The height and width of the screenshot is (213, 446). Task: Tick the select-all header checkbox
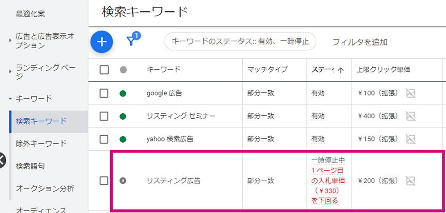pyautogui.click(x=104, y=70)
